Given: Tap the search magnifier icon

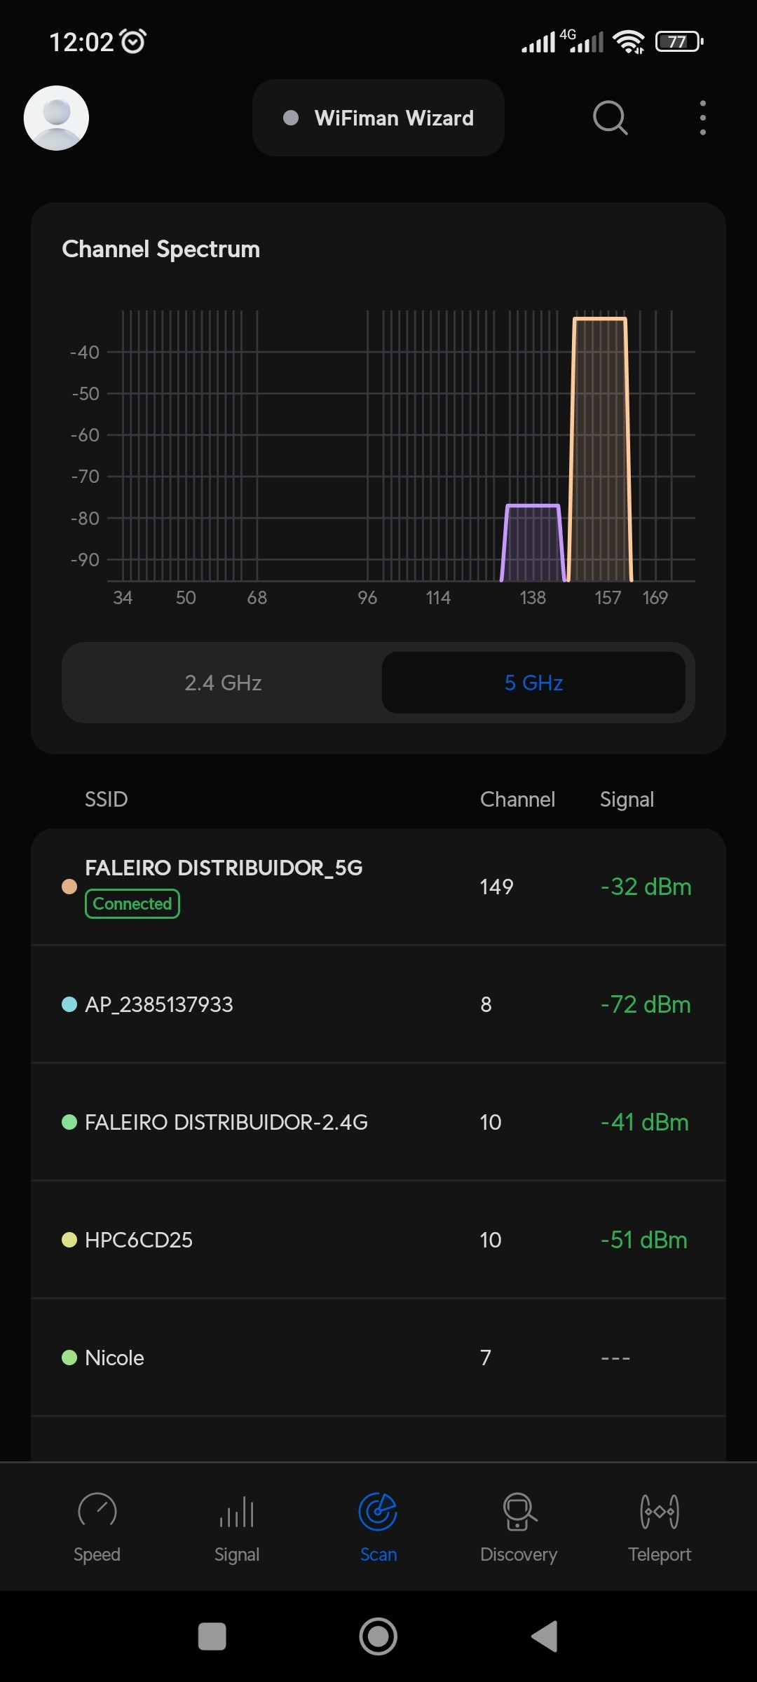Looking at the screenshot, I should [610, 118].
